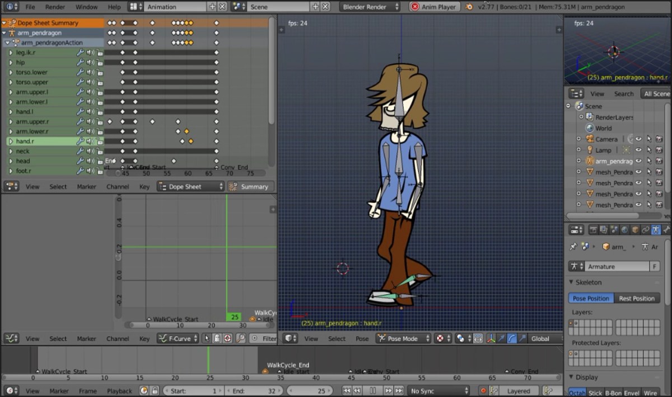Click the record button in timeline header

tap(483, 391)
